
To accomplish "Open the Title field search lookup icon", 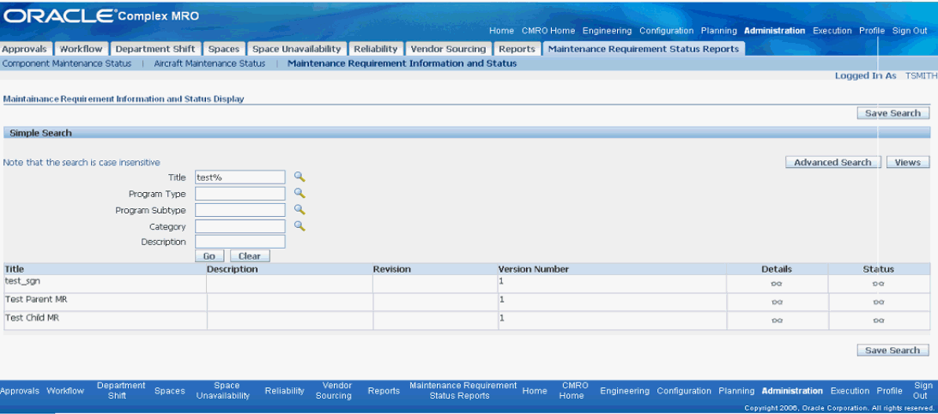I will pyautogui.click(x=300, y=177).
